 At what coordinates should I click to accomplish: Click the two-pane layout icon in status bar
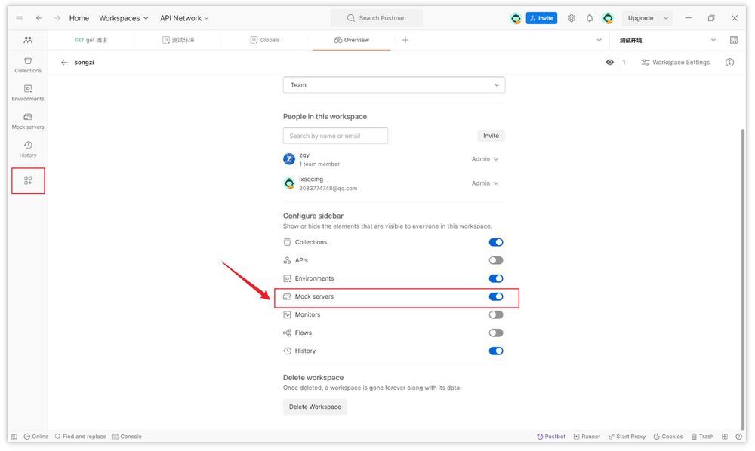point(725,437)
